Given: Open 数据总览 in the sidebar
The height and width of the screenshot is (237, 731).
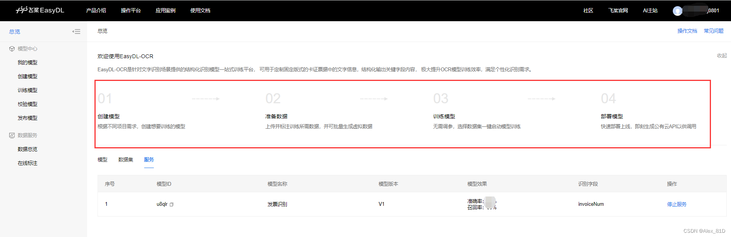Looking at the screenshot, I should click(x=27, y=149).
